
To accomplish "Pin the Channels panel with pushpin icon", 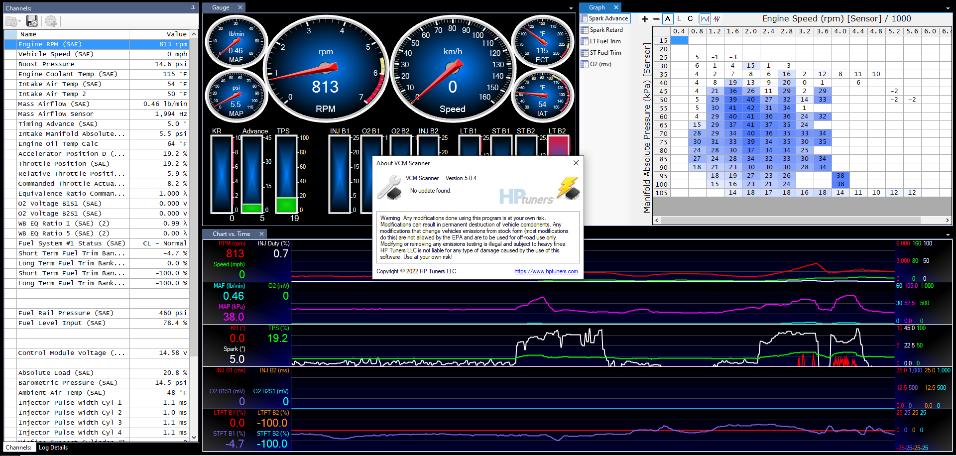I will pos(193,8).
